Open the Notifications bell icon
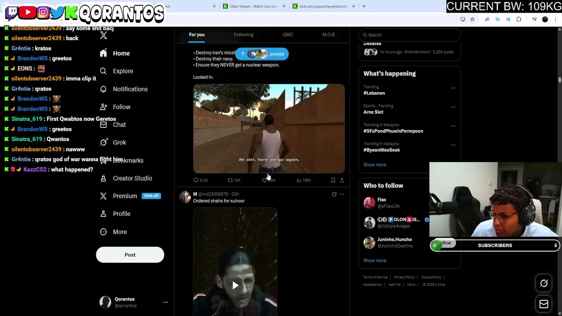Screen dimensions: 562x316 pos(103,89)
